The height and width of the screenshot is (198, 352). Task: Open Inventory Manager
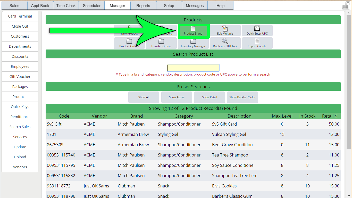pyautogui.click(x=193, y=43)
